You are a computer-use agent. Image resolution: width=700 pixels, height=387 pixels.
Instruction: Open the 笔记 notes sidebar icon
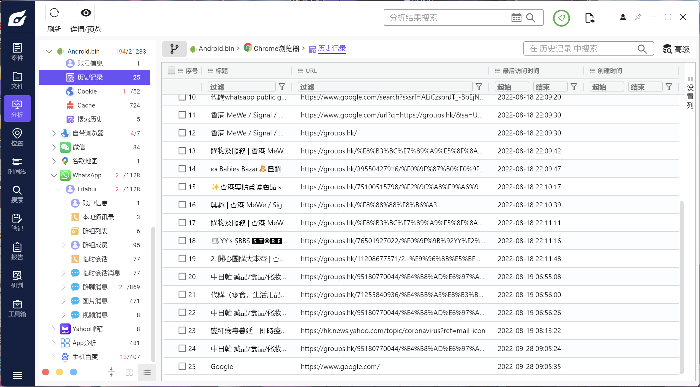[17, 223]
